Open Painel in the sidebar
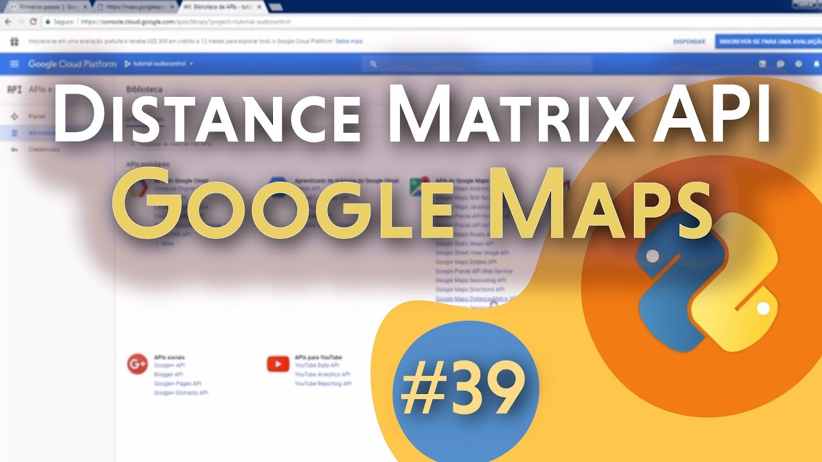The height and width of the screenshot is (462, 822). [x=37, y=117]
